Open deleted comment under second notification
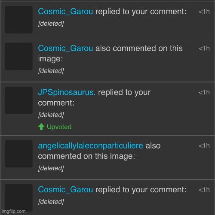This screenshot has height=215, width=215. pyautogui.click(x=51, y=71)
